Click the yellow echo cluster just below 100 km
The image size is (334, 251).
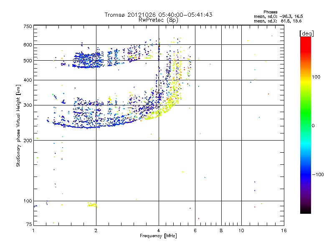(x=92, y=205)
